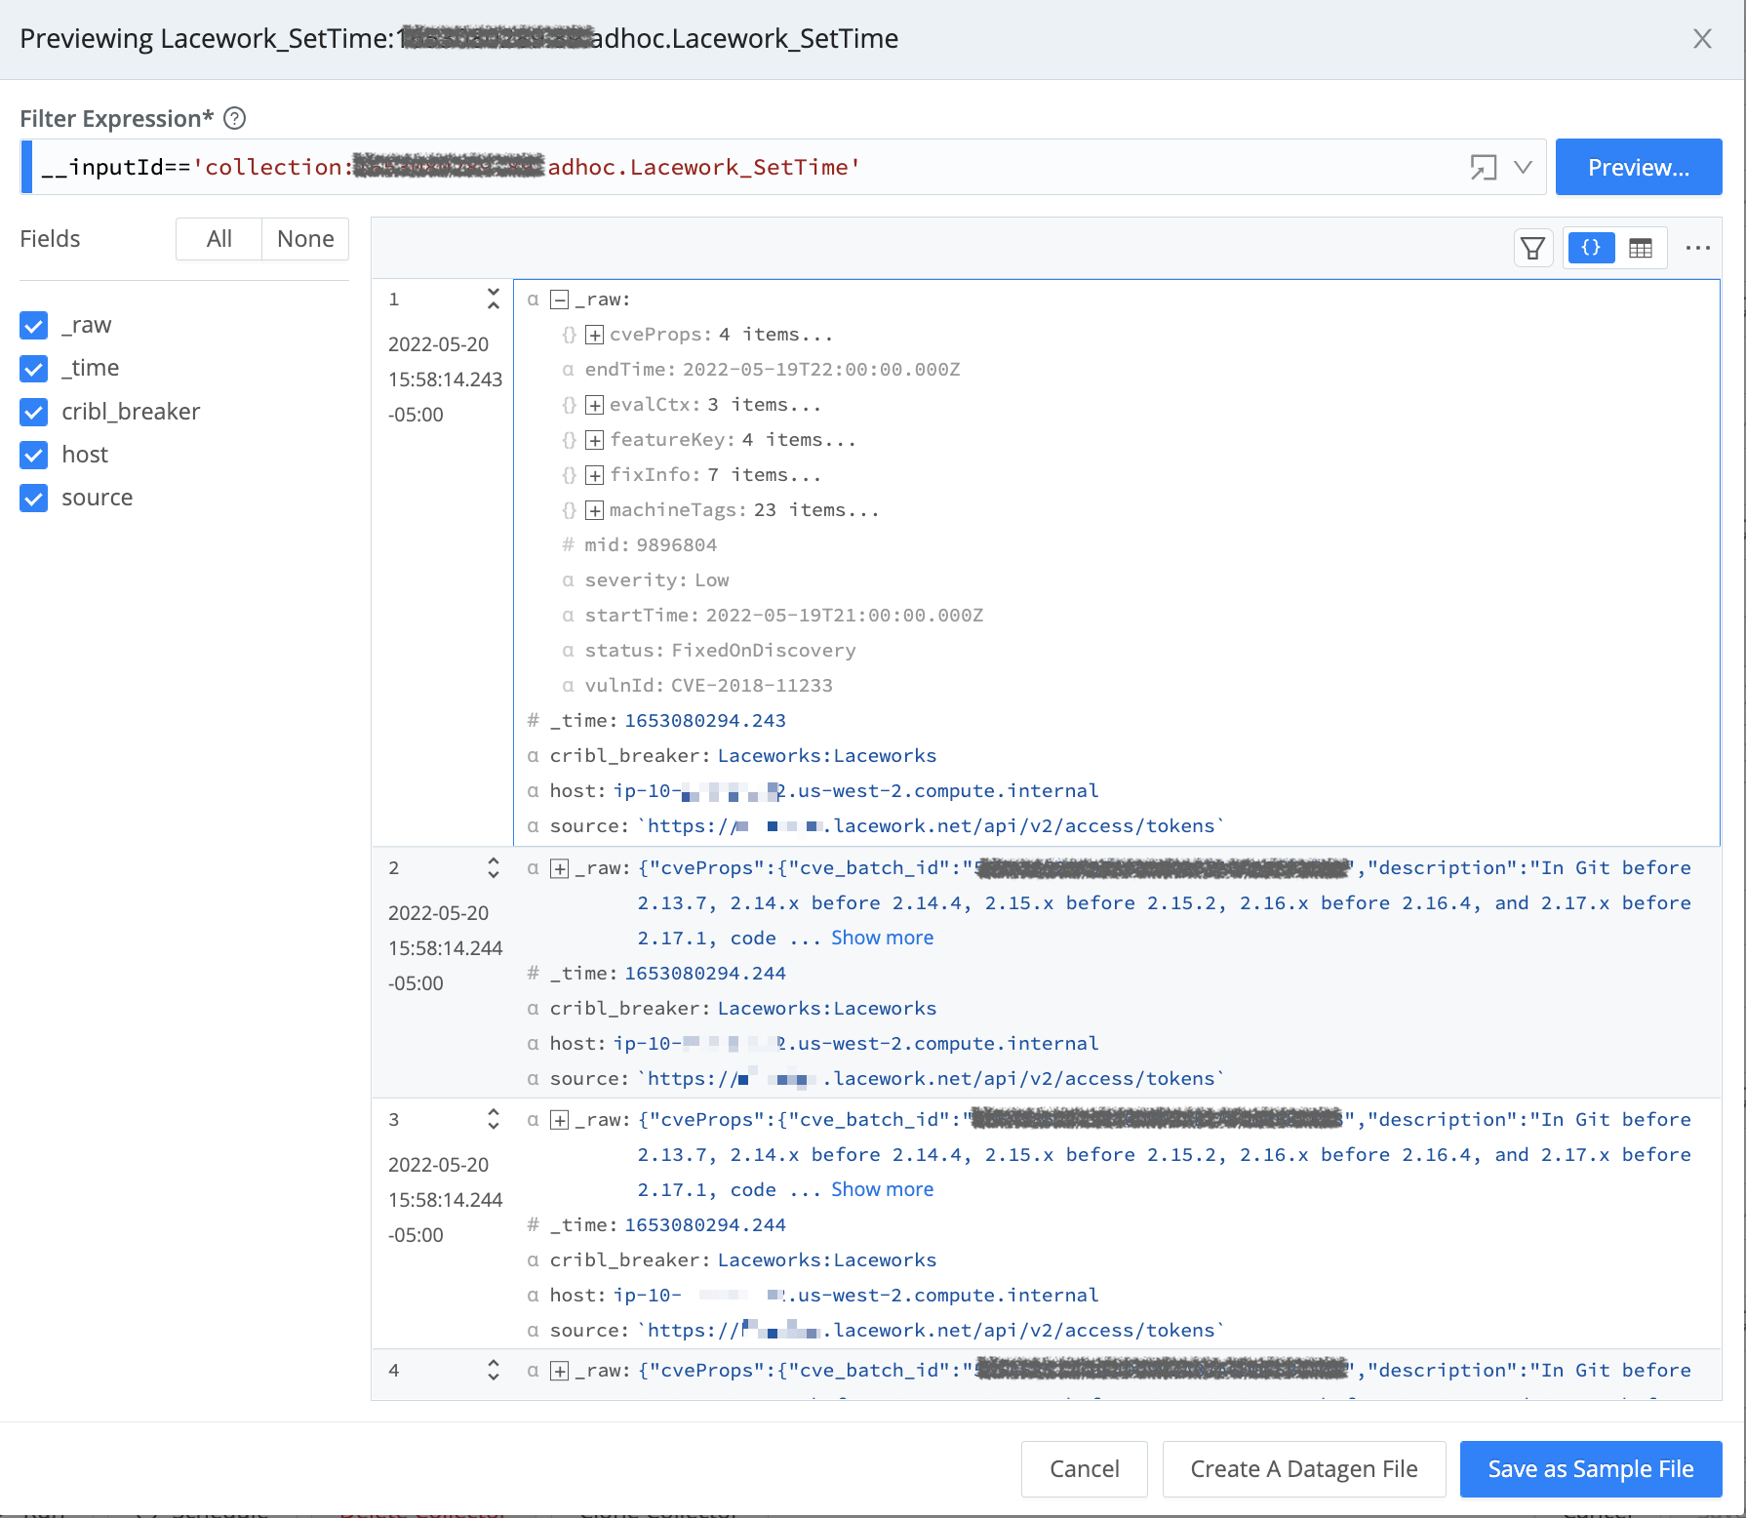Collapse the _raw field of event 1
This screenshot has width=1746, height=1518.
(x=558, y=299)
